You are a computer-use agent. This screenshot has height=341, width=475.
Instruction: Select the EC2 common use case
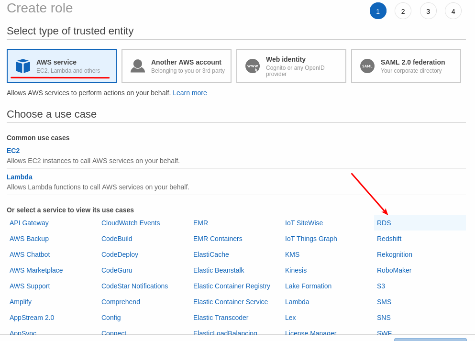tap(13, 151)
